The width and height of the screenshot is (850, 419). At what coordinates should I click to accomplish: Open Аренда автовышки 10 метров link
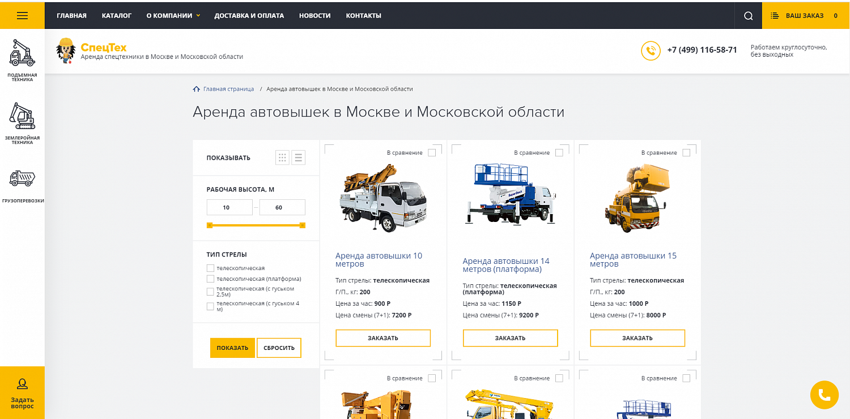pos(379,260)
